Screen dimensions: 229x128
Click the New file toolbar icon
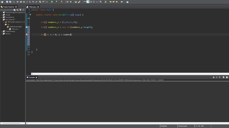pyautogui.click(x=2, y=2)
